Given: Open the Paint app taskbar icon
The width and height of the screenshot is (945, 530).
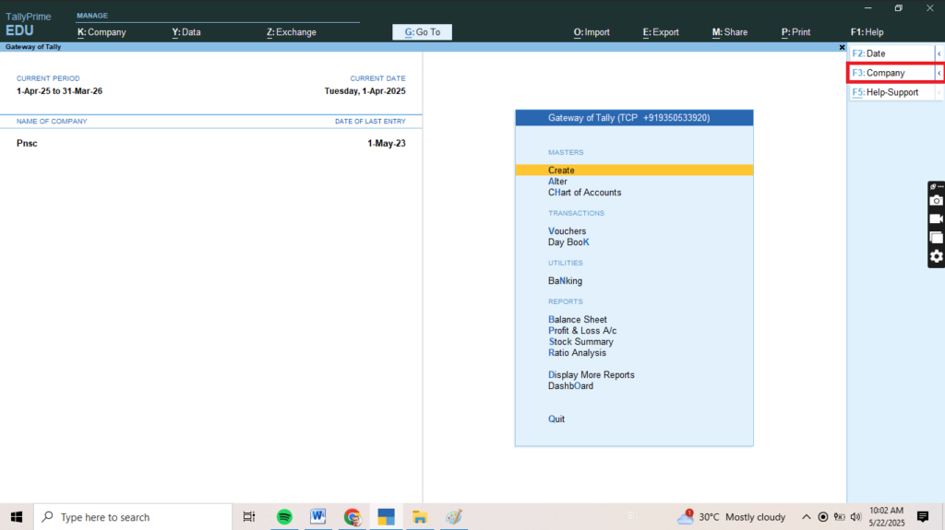Looking at the screenshot, I should (x=454, y=517).
